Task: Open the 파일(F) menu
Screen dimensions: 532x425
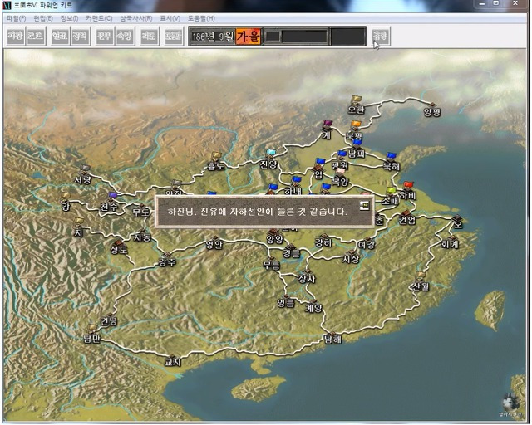Action: tap(16, 18)
